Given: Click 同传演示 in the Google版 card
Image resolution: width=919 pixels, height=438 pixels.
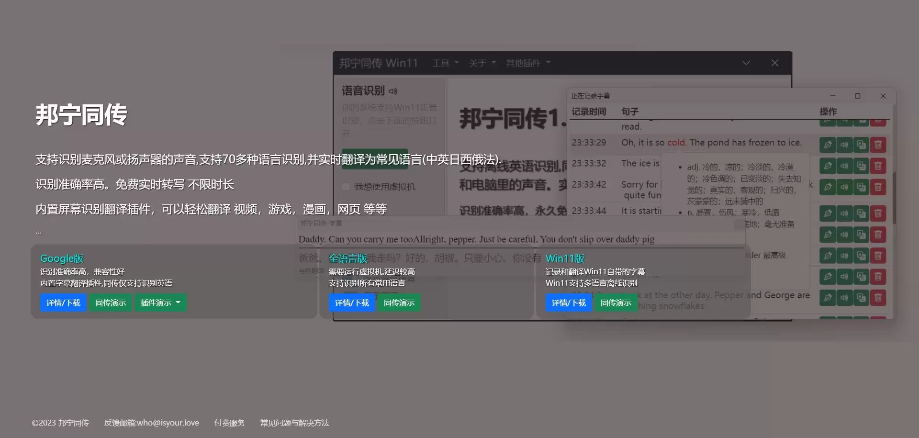Looking at the screenshot, I should click(111, 303).
